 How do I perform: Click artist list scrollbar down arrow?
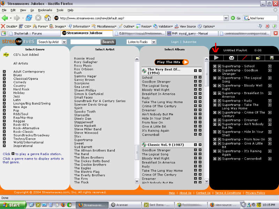137,181
